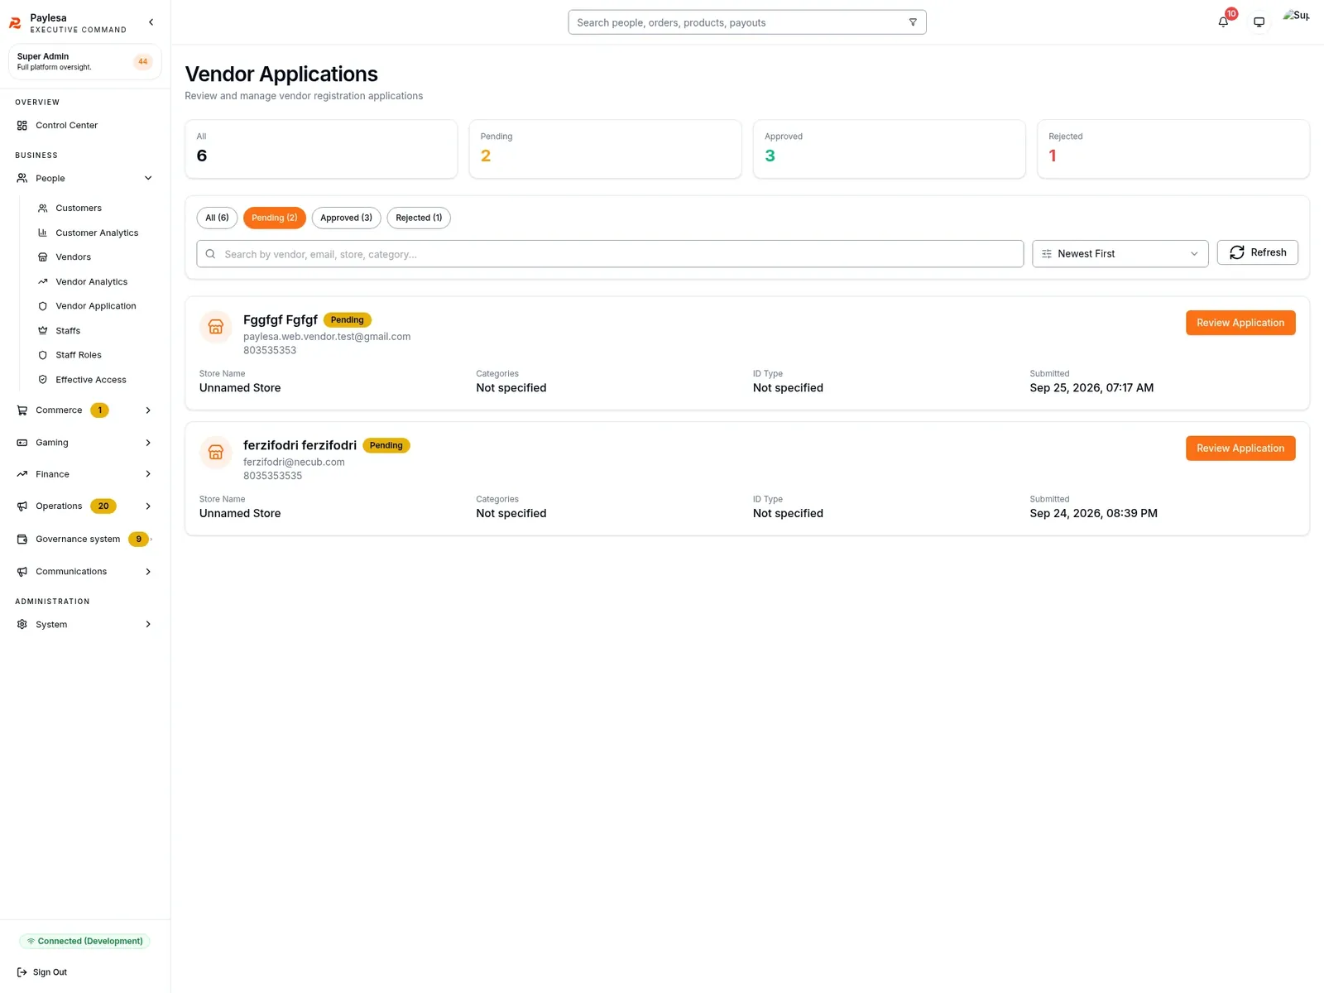The width and height of the screenshot is (1324, 993).
Task: Select the All (6) filter tab
Action: (x=217, y=218)
